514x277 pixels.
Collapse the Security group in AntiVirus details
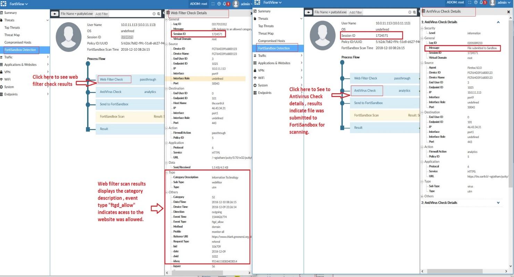tap(422, 28)
